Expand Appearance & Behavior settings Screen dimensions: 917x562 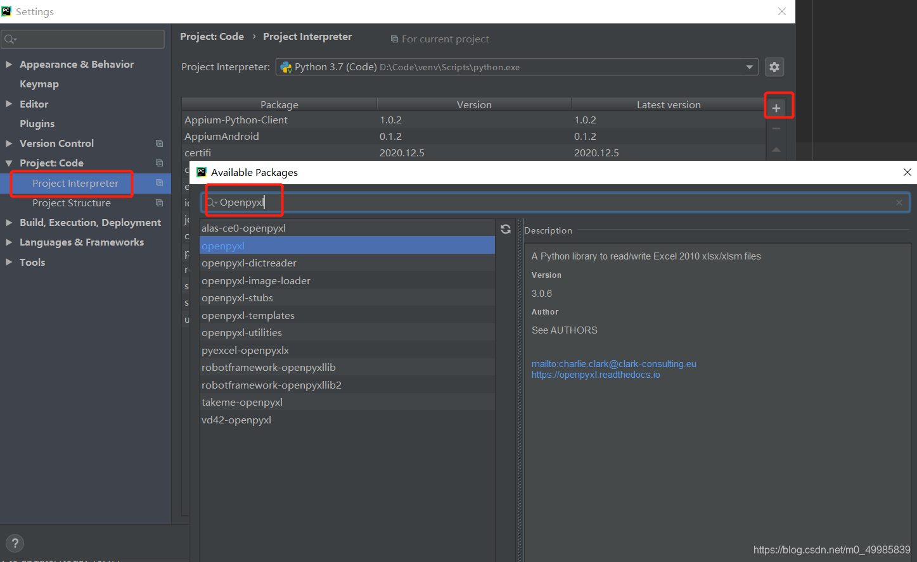(9, 65)
